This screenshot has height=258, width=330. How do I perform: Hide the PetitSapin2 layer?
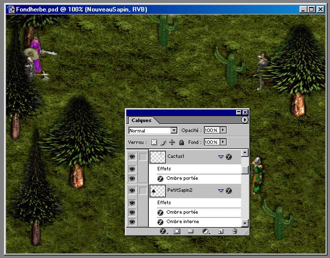tap(132, 190)
